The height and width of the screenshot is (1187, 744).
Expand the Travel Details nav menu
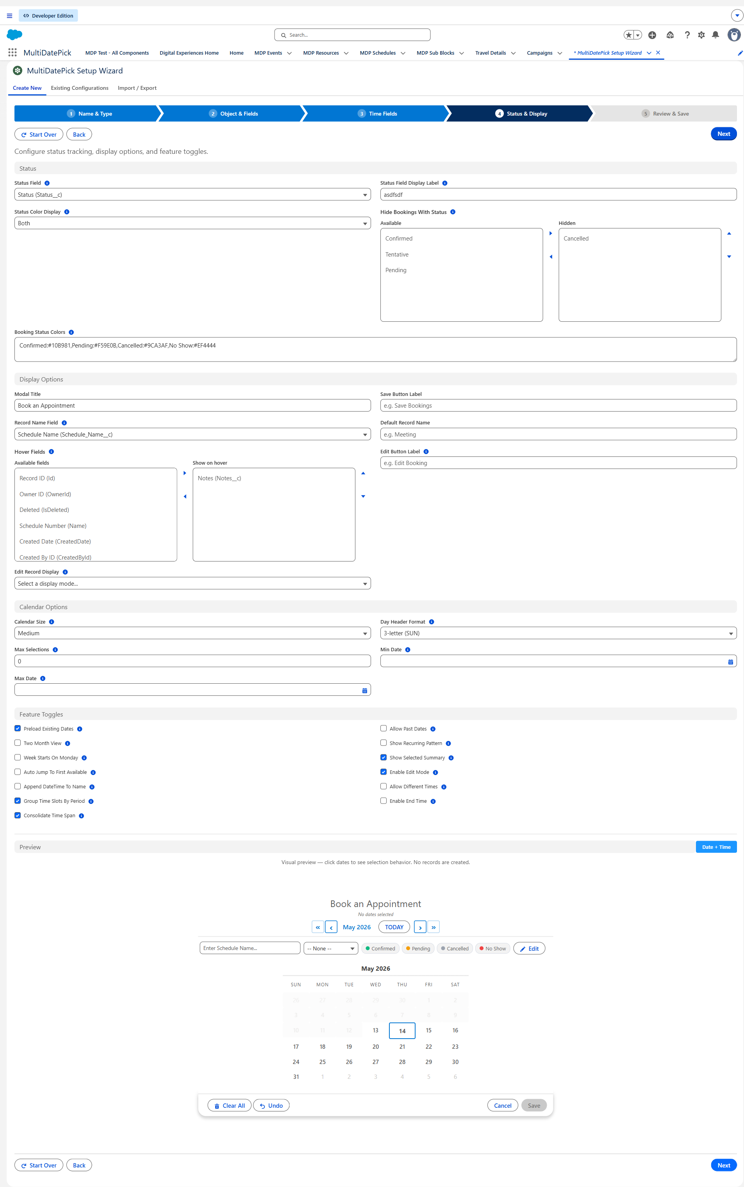[x=513, y=53]
